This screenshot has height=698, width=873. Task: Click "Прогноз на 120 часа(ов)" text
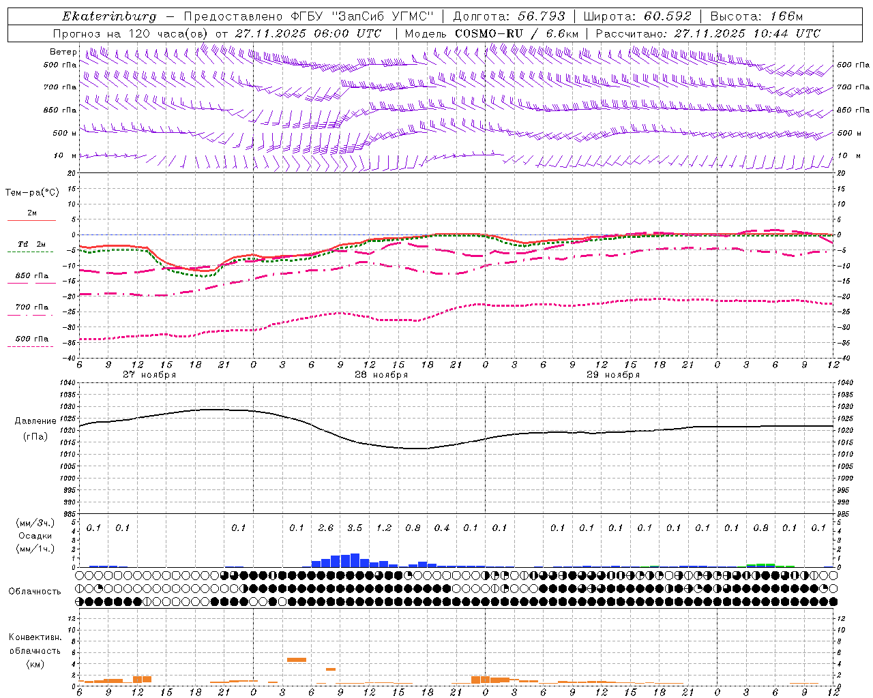tap(131, 33)
